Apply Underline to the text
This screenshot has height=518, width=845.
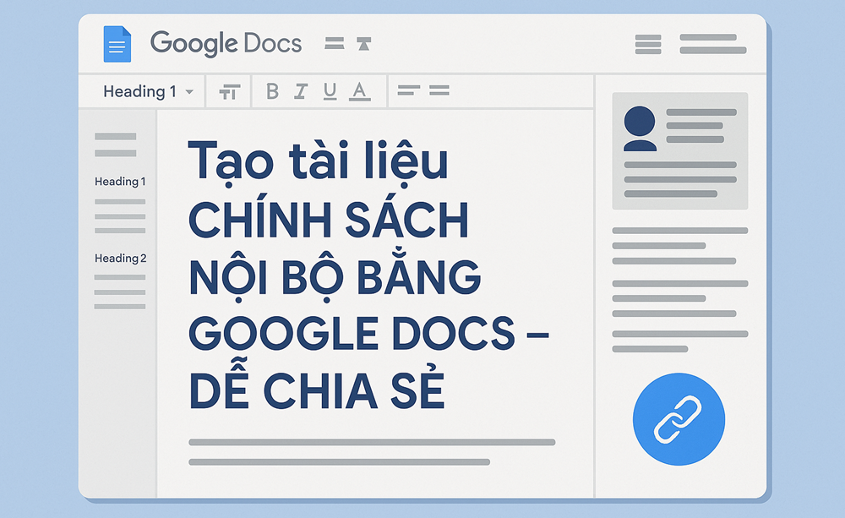coord(330,90)
